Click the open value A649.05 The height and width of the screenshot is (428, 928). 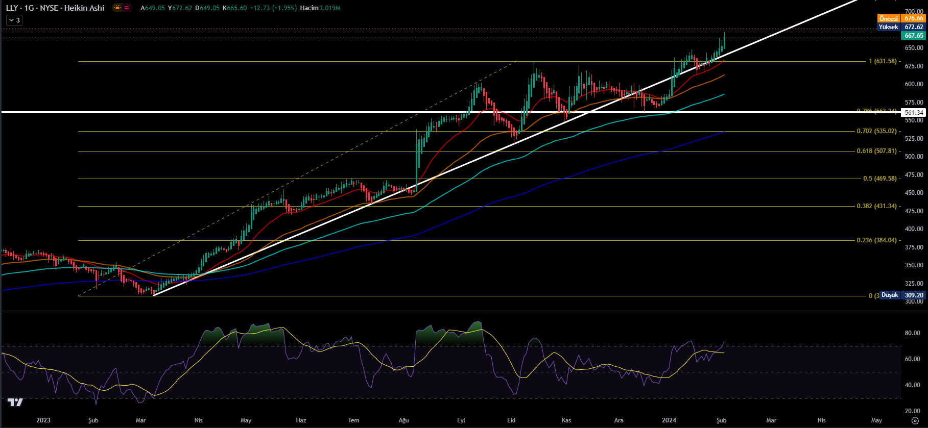[x=153, y=8]
